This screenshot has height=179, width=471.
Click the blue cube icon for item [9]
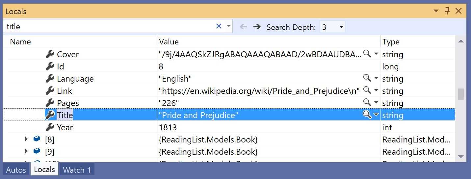pos(37,151)
